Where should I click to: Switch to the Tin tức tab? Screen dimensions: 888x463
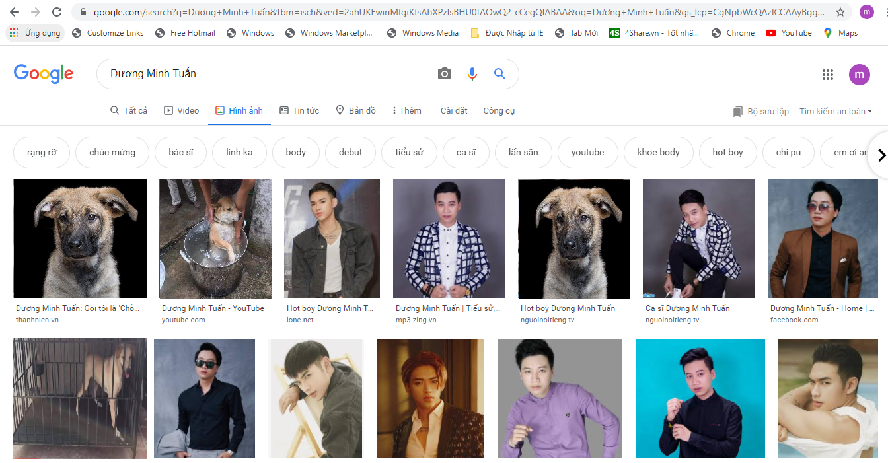point(299,110)
